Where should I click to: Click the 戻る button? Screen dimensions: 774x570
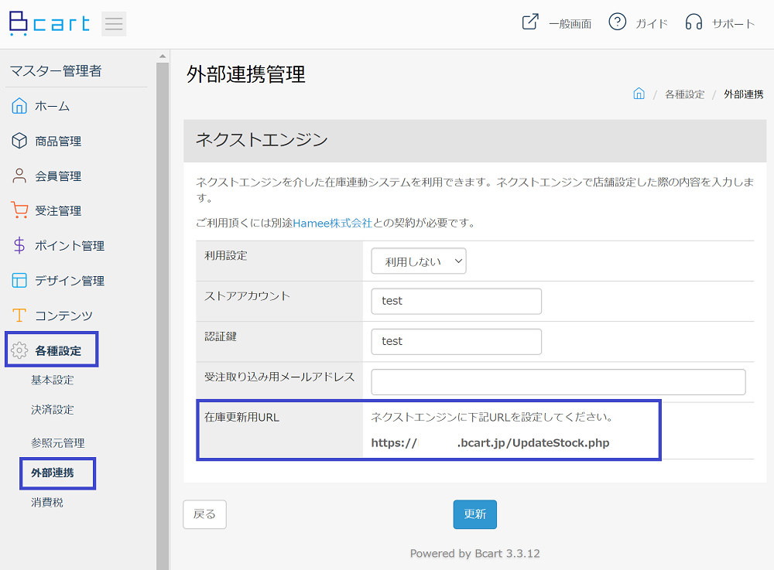(x=205, y=514)
